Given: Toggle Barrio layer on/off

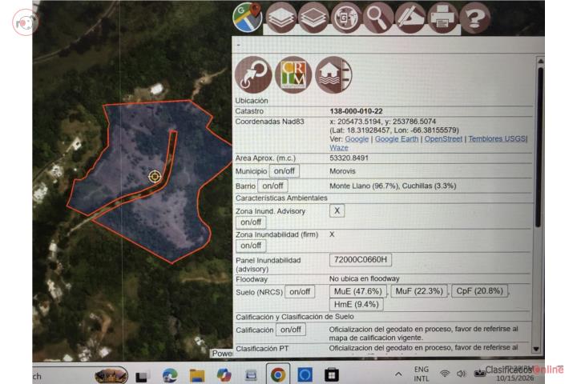Looking at the screenshot, I should pyautogui.click(x=272, y=186).
